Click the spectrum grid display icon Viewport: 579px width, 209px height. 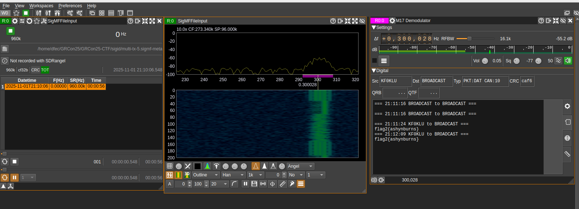[x=170, y=166]
